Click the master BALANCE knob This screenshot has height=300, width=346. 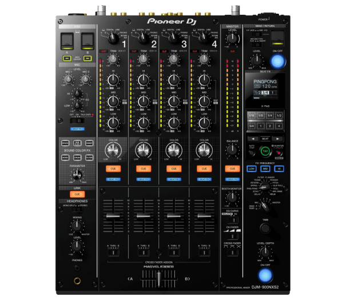pos(232,150)
